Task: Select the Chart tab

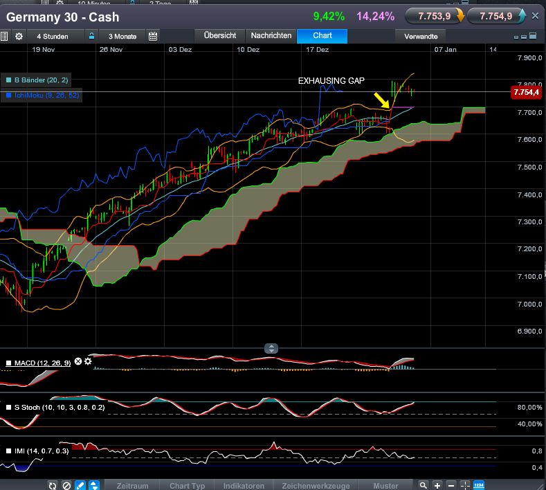Action: 322,35
